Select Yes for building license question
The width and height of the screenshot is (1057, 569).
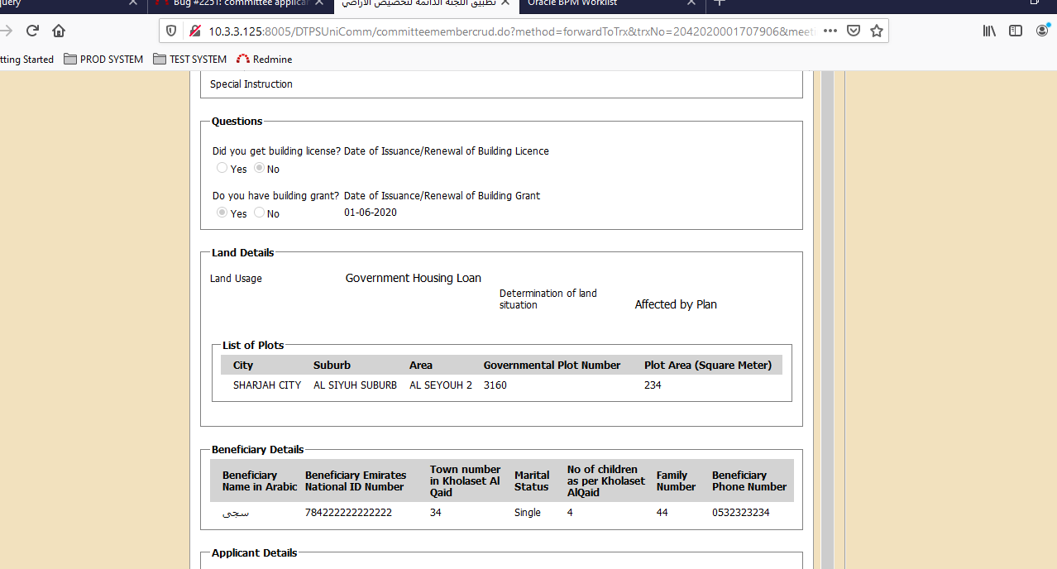(x=222, y=168)
